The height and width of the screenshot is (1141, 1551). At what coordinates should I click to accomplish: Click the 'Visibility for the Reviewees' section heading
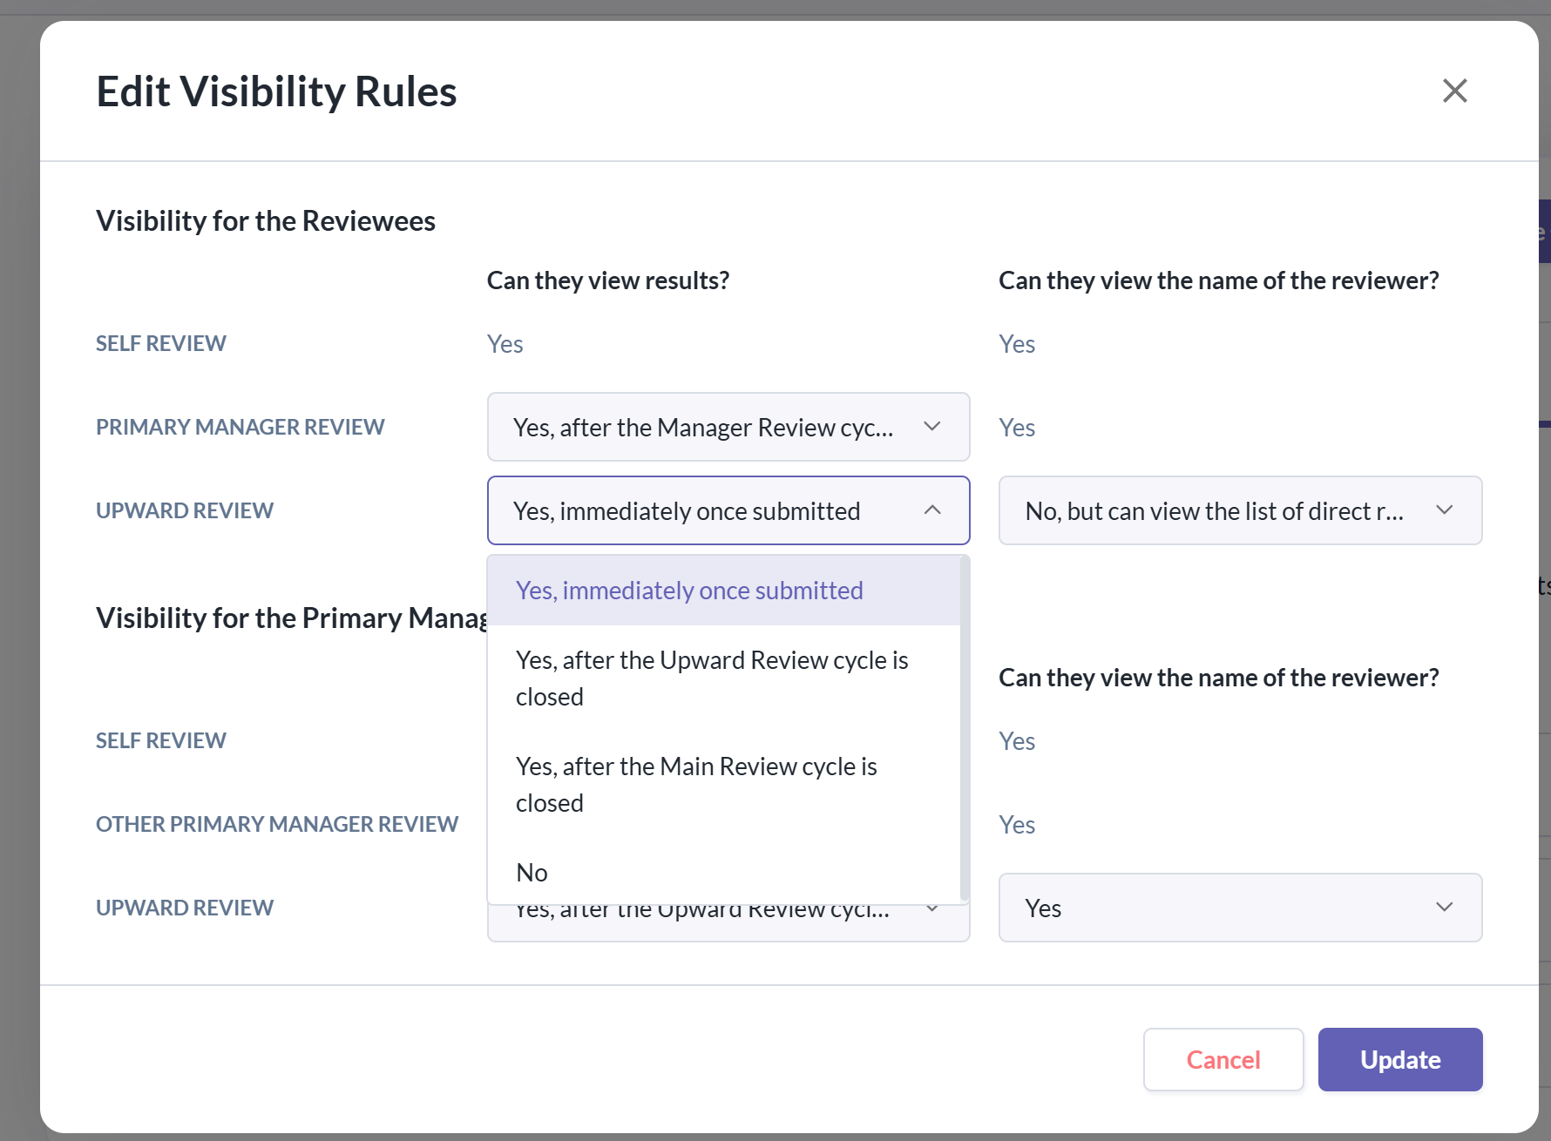266,221
